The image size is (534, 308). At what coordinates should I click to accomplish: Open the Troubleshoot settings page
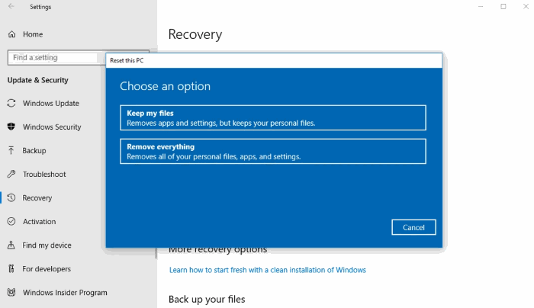(x=44, y=175)
